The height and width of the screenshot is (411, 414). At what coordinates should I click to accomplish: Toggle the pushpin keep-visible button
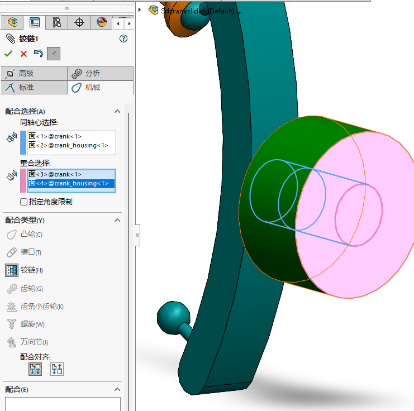[x=54, y=54]
